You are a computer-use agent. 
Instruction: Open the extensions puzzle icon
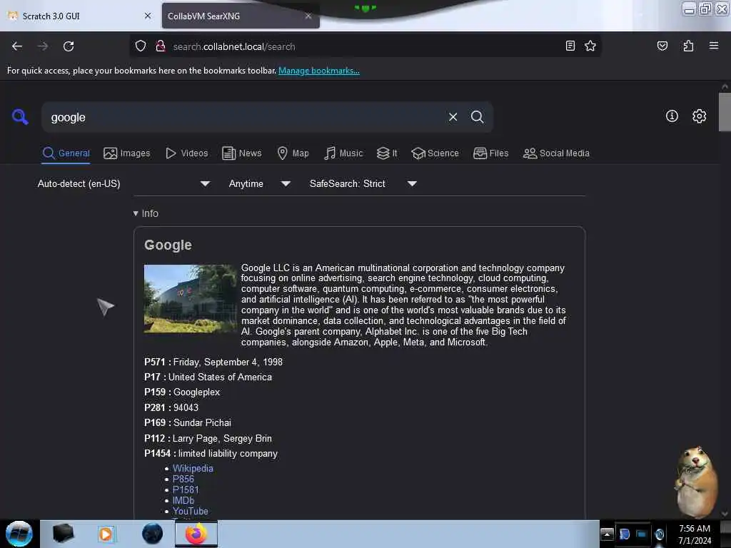tap(688, 46)
